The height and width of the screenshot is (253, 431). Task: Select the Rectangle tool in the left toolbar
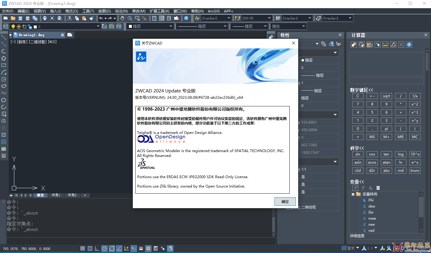pos(4,65)
